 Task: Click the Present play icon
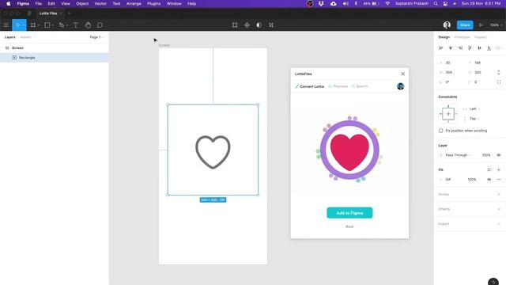(481, 25)
